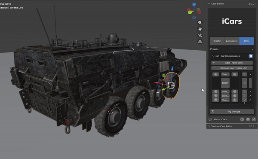Assign the left wheel of the first axle
The width and height of the screenshot is (258, 159).
coord(216,74)
